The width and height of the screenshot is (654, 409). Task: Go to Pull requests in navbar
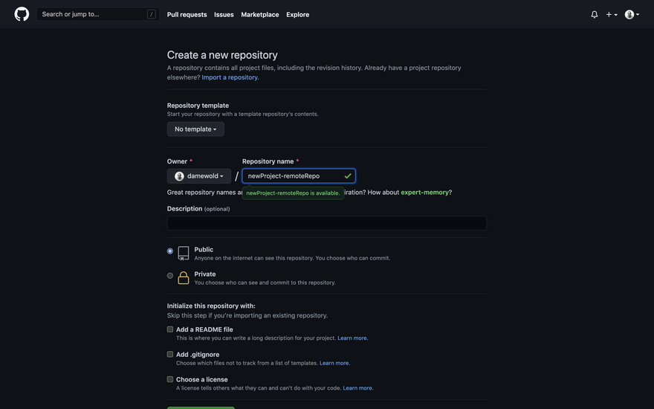click(187, 14)
